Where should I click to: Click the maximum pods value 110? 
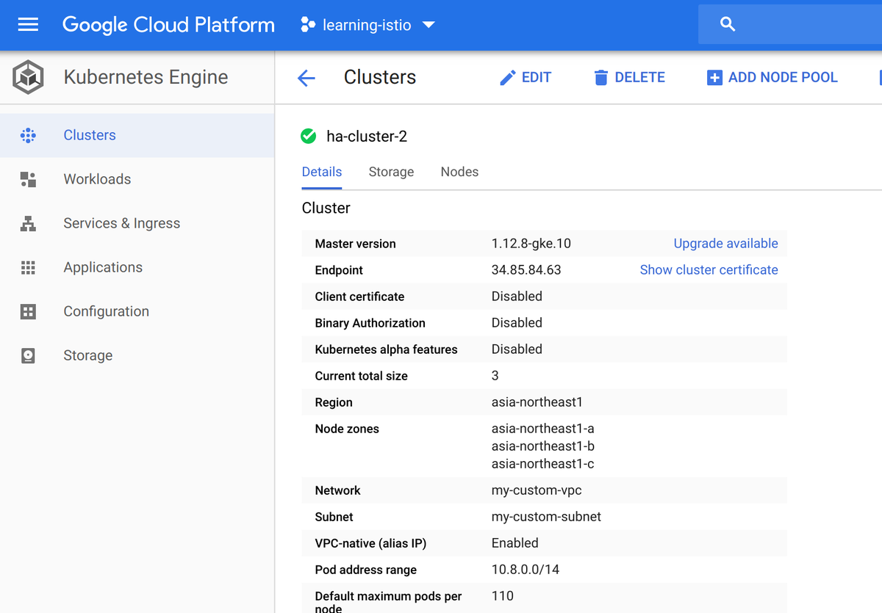[503, 596]
